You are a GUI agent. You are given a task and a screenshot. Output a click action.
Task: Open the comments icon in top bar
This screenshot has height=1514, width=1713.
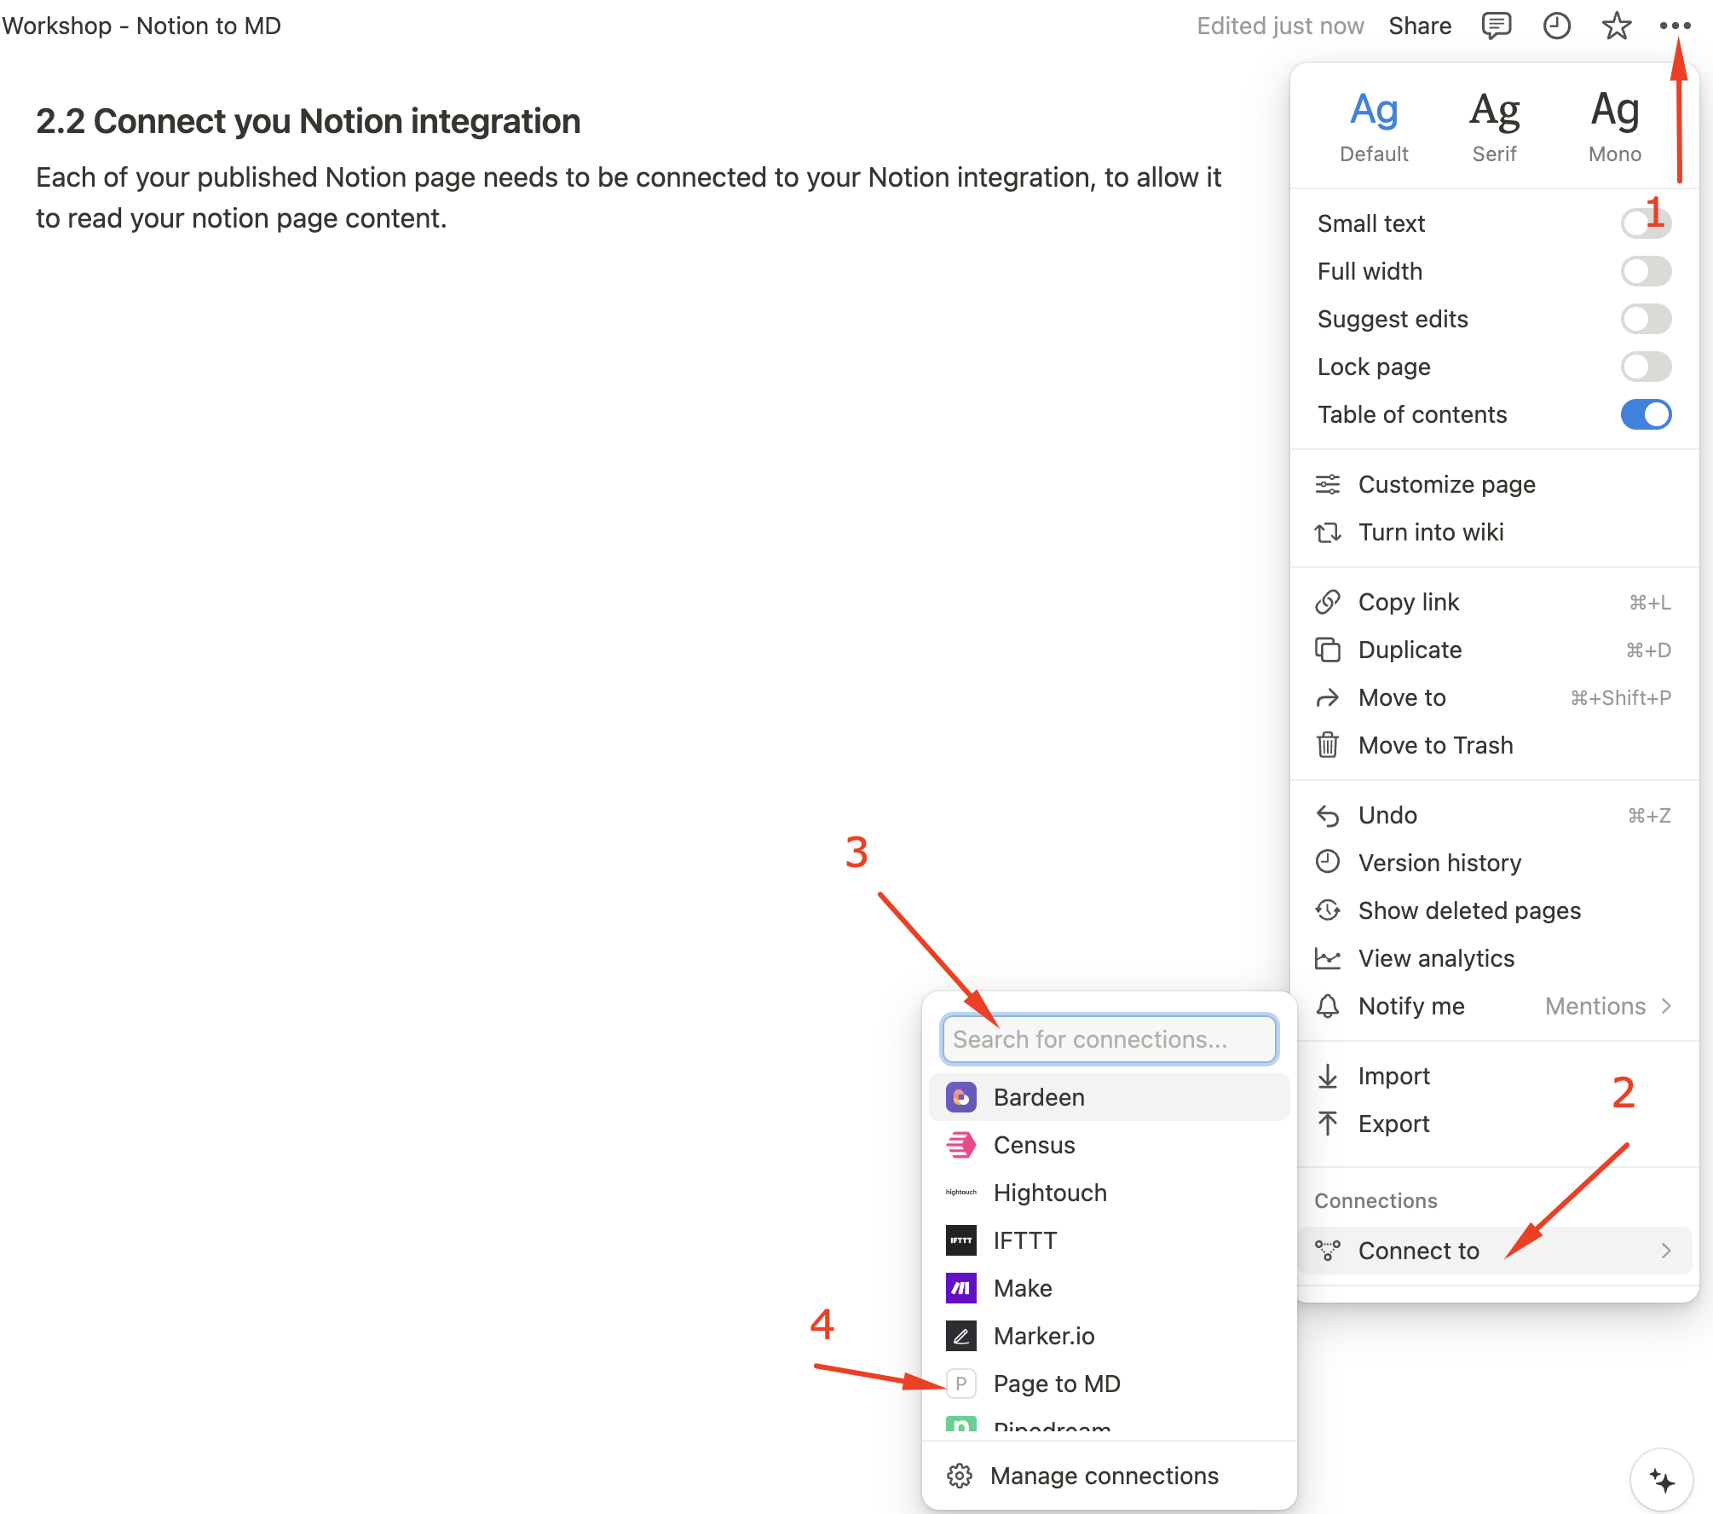click(1497, 26)
